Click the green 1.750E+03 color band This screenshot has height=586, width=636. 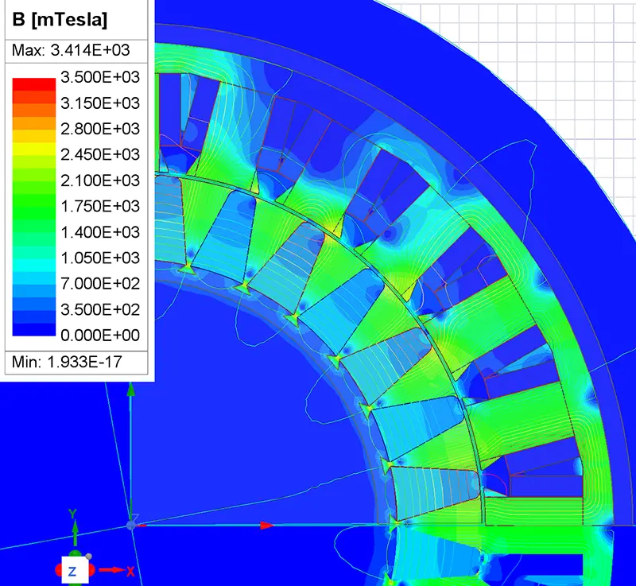[34, 200]
